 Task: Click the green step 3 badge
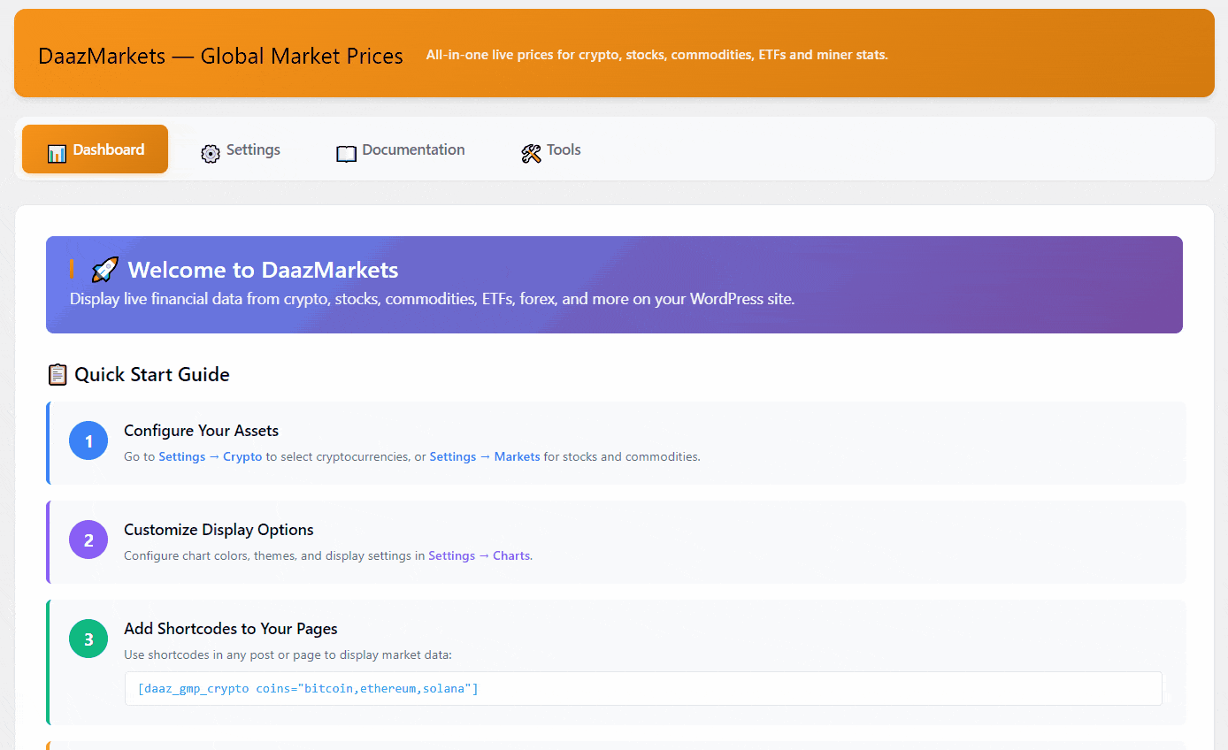pos(88,639)
